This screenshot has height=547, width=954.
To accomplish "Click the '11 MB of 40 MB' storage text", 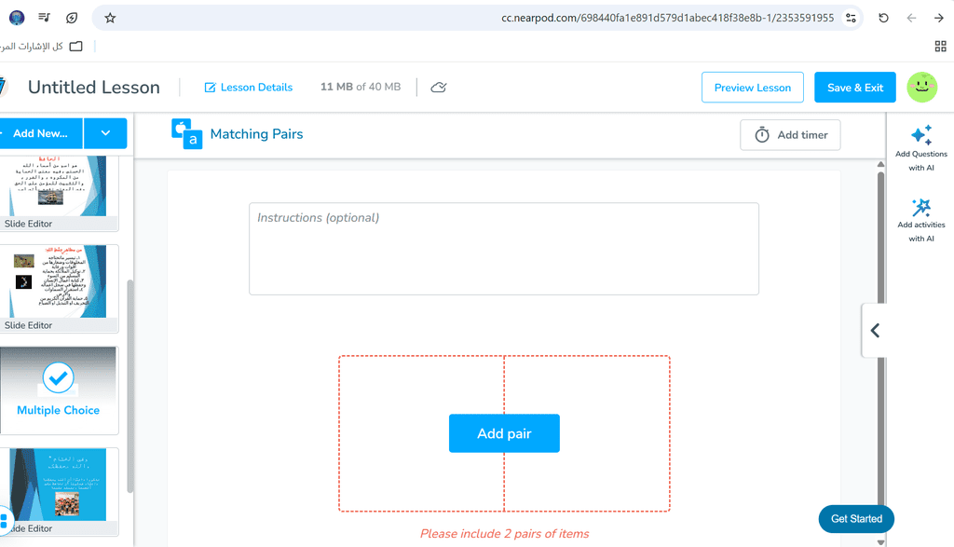I will pyautogui.click(x=361, y=87).
